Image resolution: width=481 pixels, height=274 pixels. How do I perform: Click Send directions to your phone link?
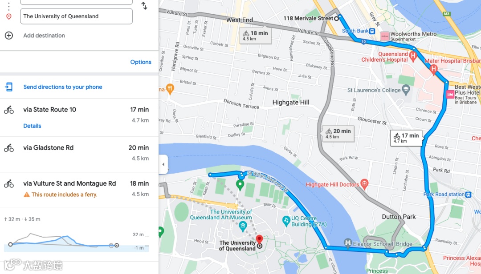point(63,87)
